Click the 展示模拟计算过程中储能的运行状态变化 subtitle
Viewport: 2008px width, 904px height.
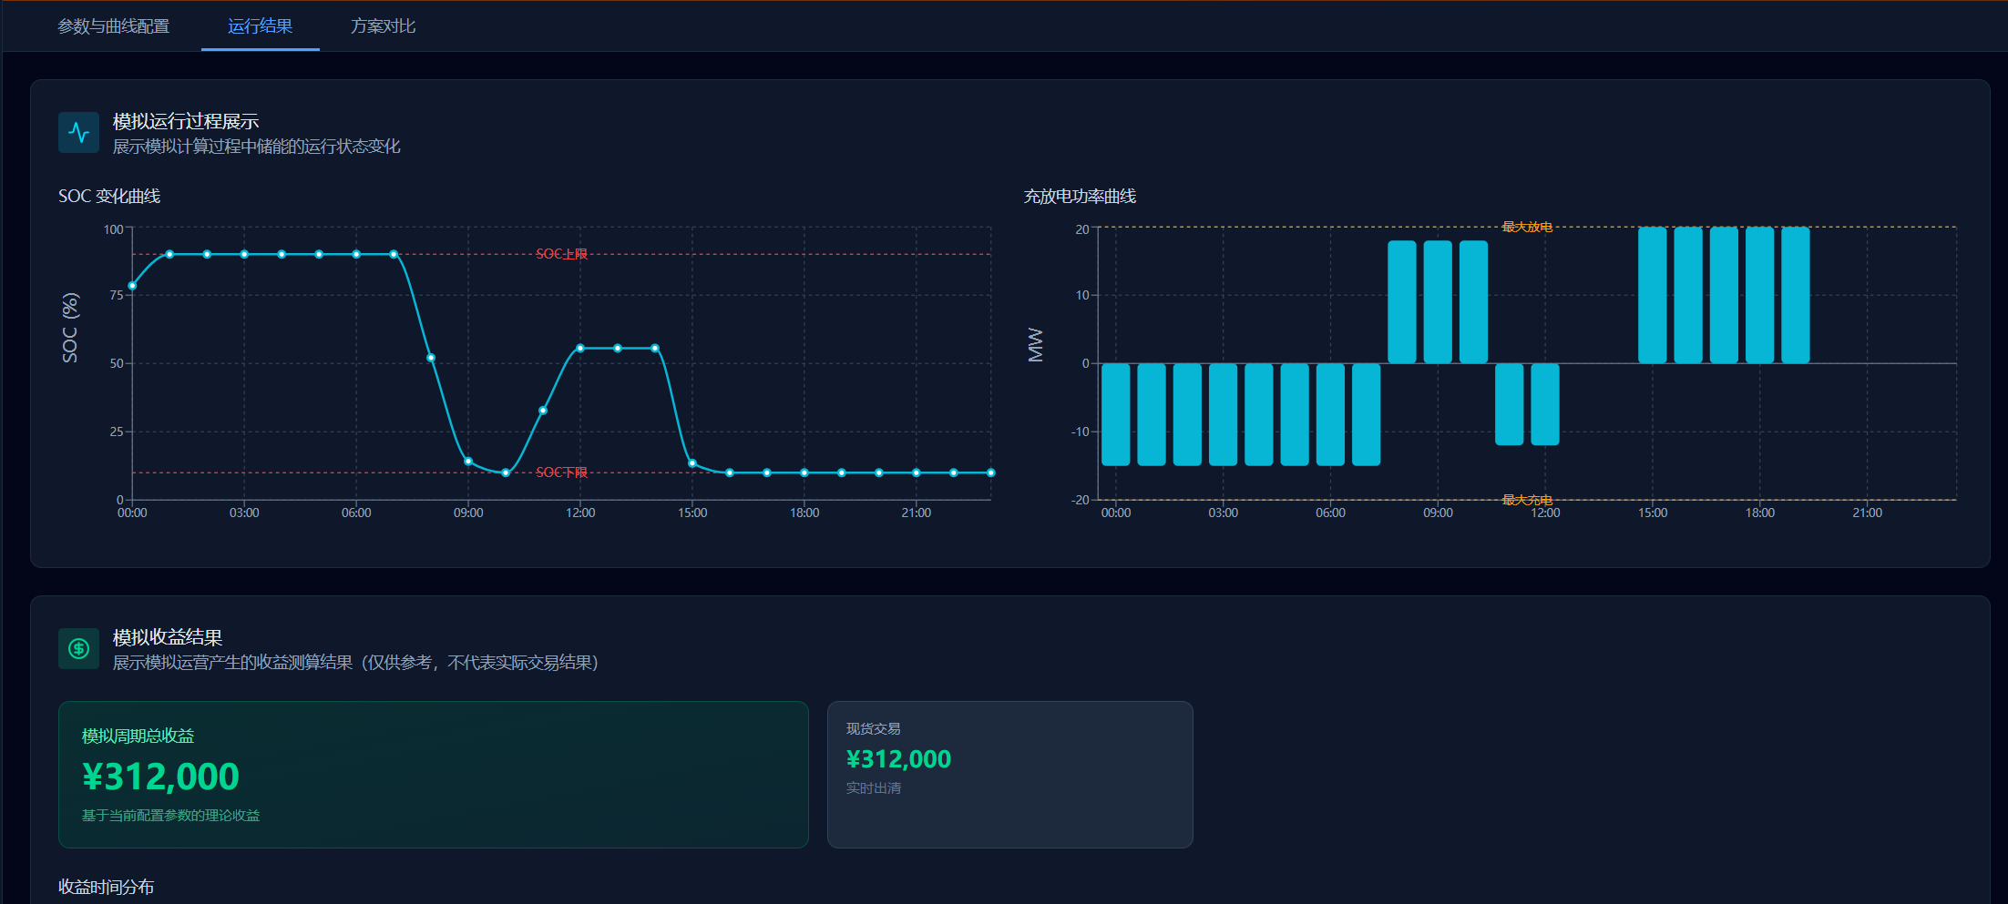tap(257, 147)
